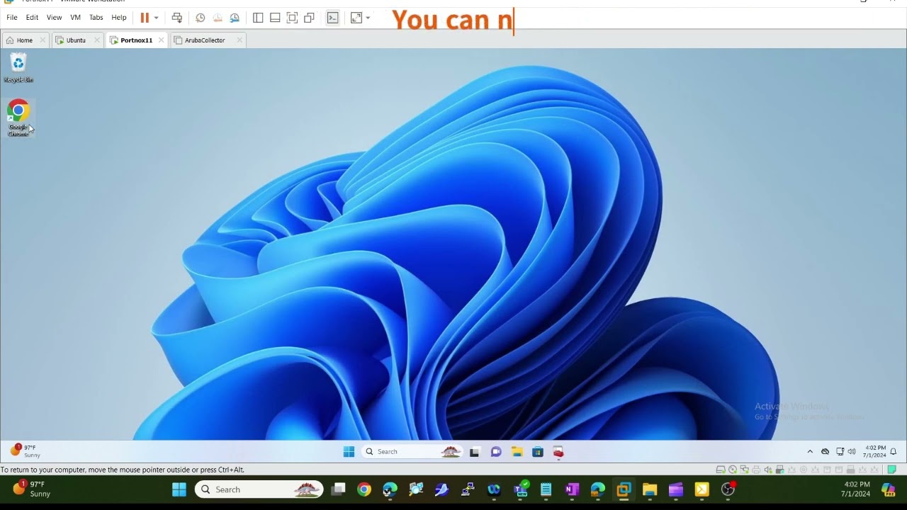Open Google Chrome on host taskbar
The image size is (907, 510).
pos(364,489)
